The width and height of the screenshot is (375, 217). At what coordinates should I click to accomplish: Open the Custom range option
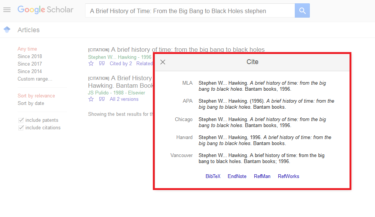click(x=35, y=79)
